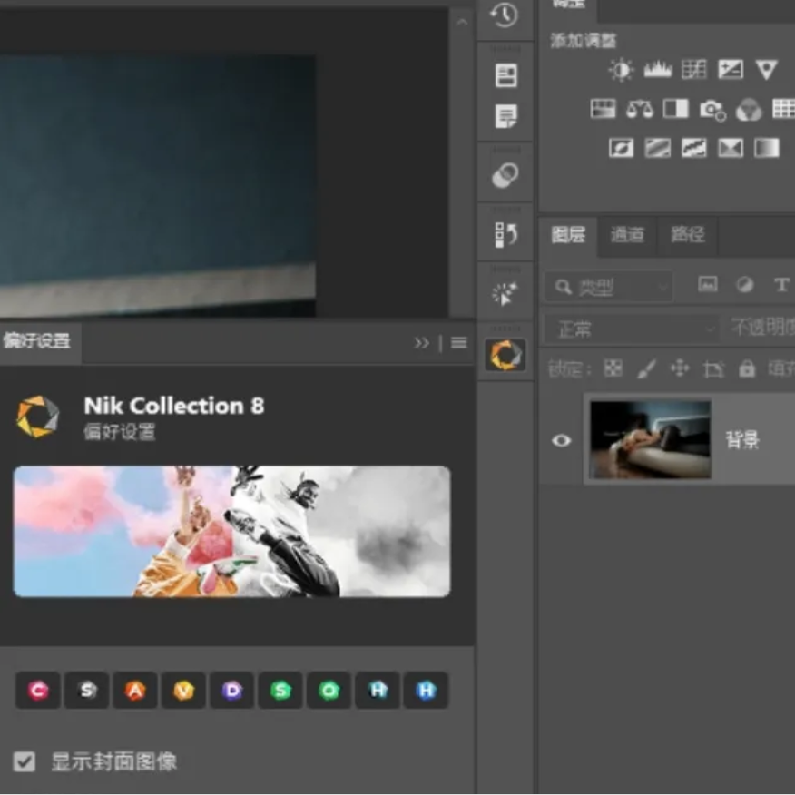795x795 pixels.
Task: Add a Photo Filter adjustment (camera icon)
Action: (x=712, y=110)
